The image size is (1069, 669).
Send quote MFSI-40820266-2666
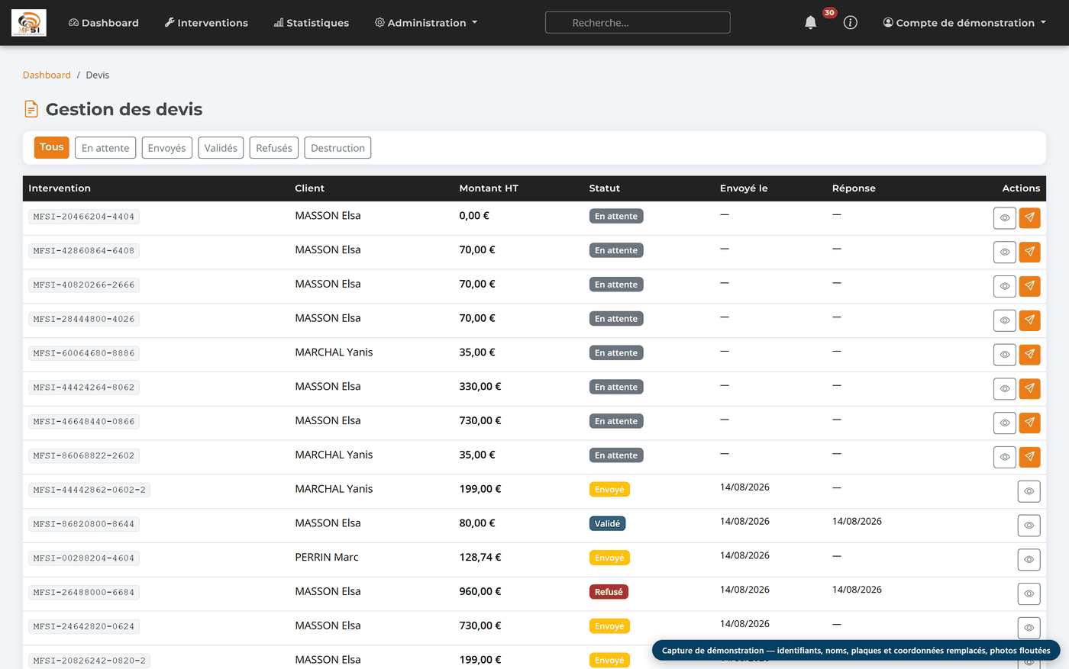tap(1030, 286)
